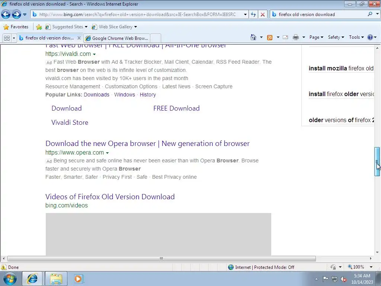Viewport: 381px width, 286px height.
Task: Select older versions of firefox suggestion
Action: 341,120
